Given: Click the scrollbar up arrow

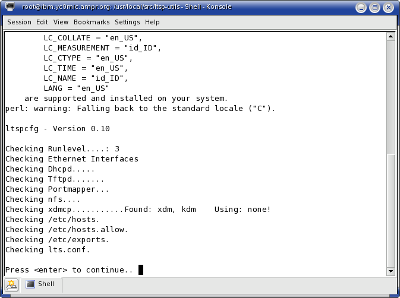Looking at the screenshot, I should (x=390, y=37).
